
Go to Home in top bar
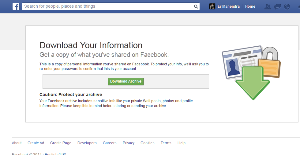click(x=250, y=6)
